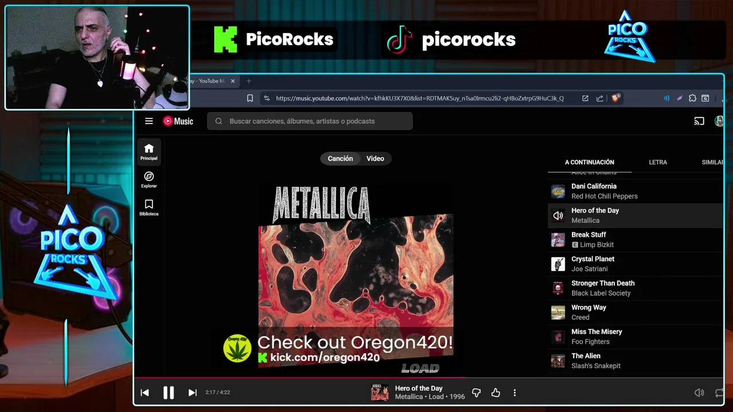Bookmark this page in browser
733x412 pixels.
click(x=250, y=98)
